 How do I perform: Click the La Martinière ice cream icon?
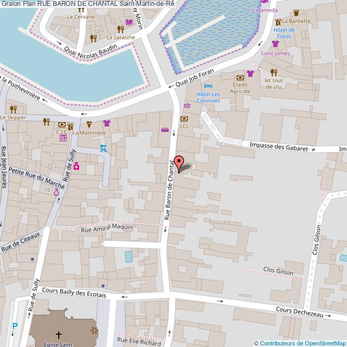point(89,125)
